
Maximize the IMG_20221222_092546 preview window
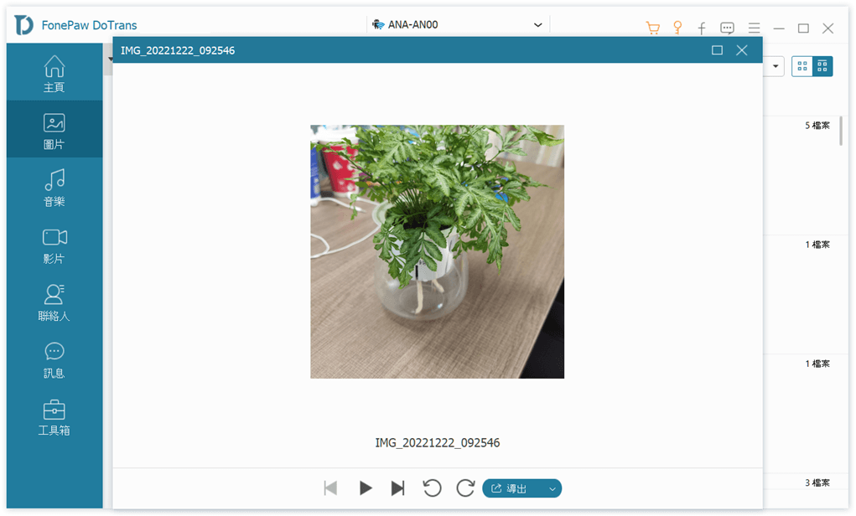pyautogui.click(x=717, y=50)
